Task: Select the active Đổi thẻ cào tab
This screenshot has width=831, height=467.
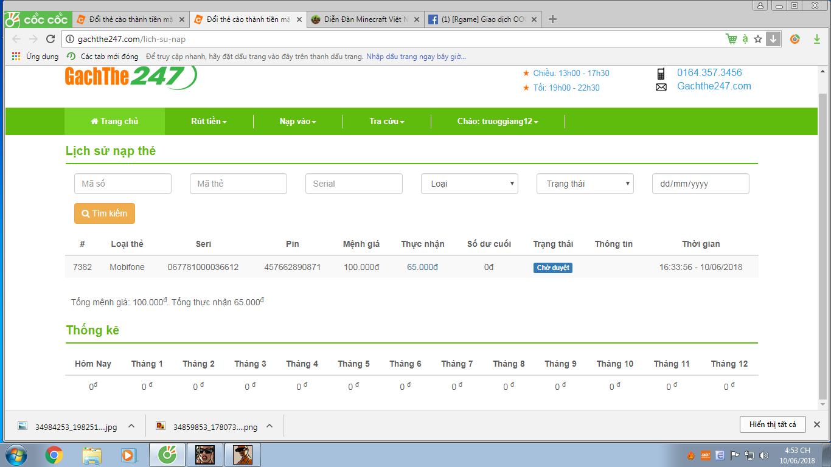Action: (x=249, y=19)
